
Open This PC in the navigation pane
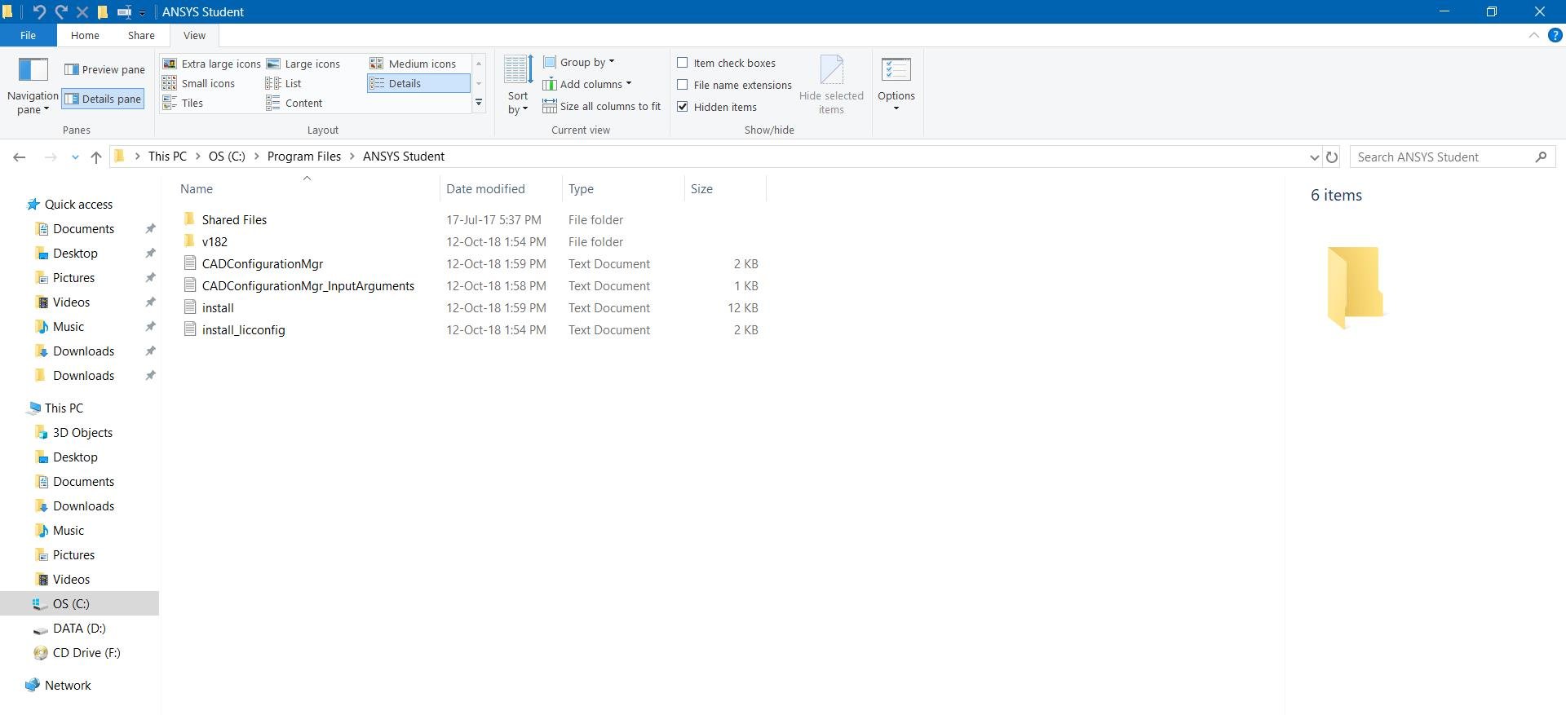(64, 408)
